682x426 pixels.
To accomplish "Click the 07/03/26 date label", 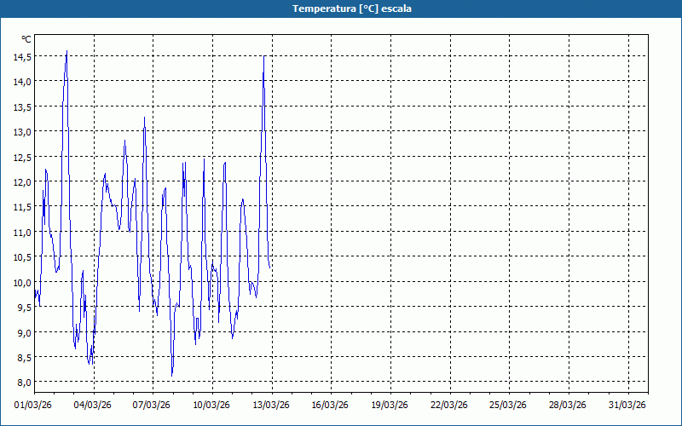I will [152, 405].
